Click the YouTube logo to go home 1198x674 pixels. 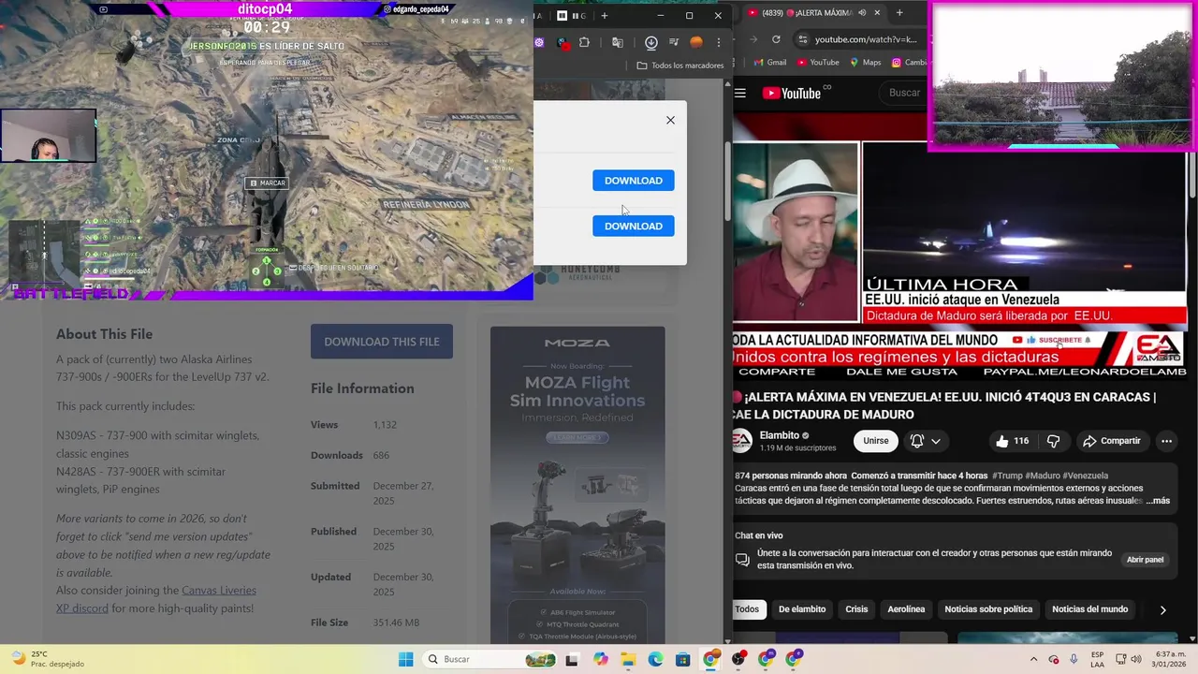tap(792, 93)
